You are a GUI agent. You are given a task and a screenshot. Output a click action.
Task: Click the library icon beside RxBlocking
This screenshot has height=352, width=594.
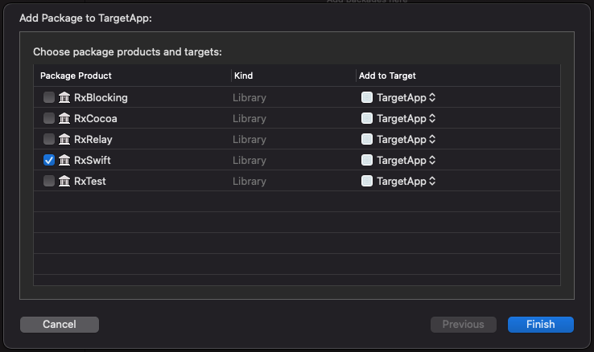tap(64, 97)
